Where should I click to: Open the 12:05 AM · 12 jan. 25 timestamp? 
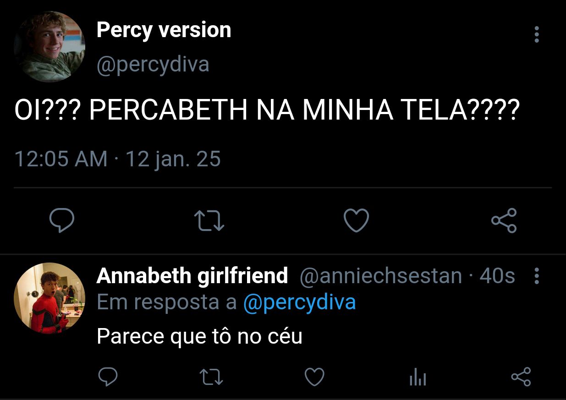point(118,159)
